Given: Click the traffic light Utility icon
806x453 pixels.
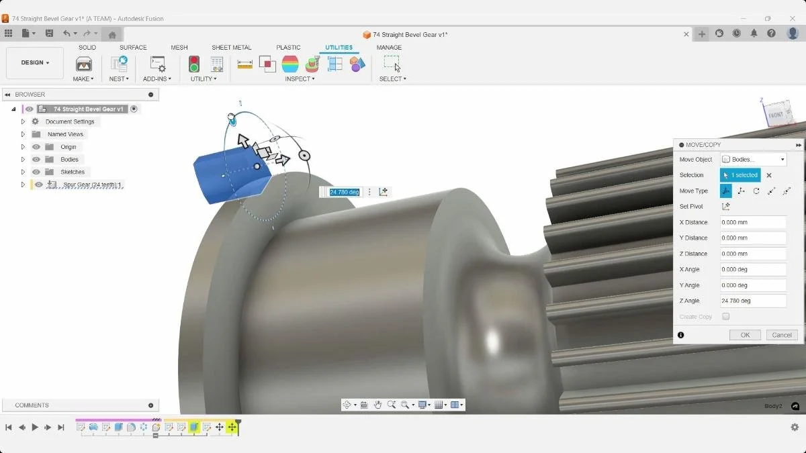Looking at the screenshot, I should (194, 64).
